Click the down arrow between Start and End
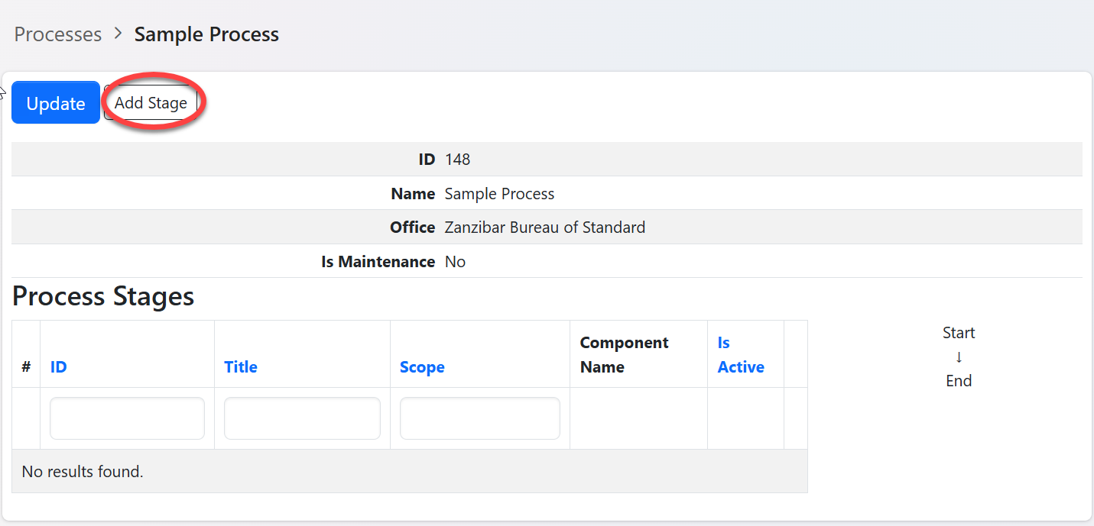This screenshot has height=526, width=1094. (x=959, y=357)
